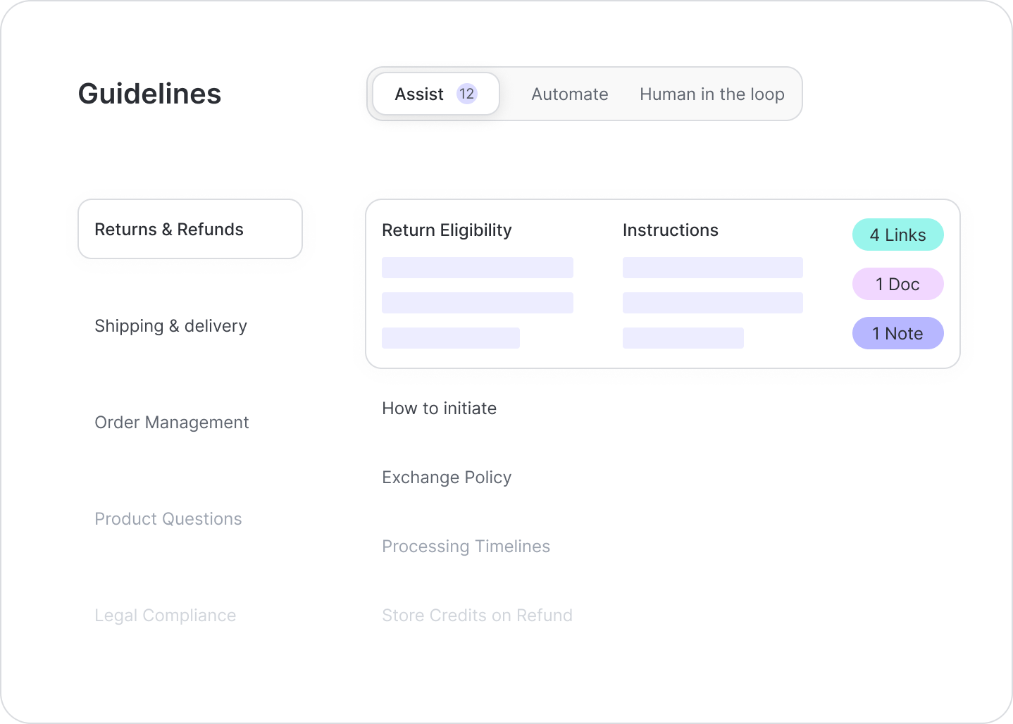
Task: Open Store Credits on Refund guideline
Action: (477, 616)
